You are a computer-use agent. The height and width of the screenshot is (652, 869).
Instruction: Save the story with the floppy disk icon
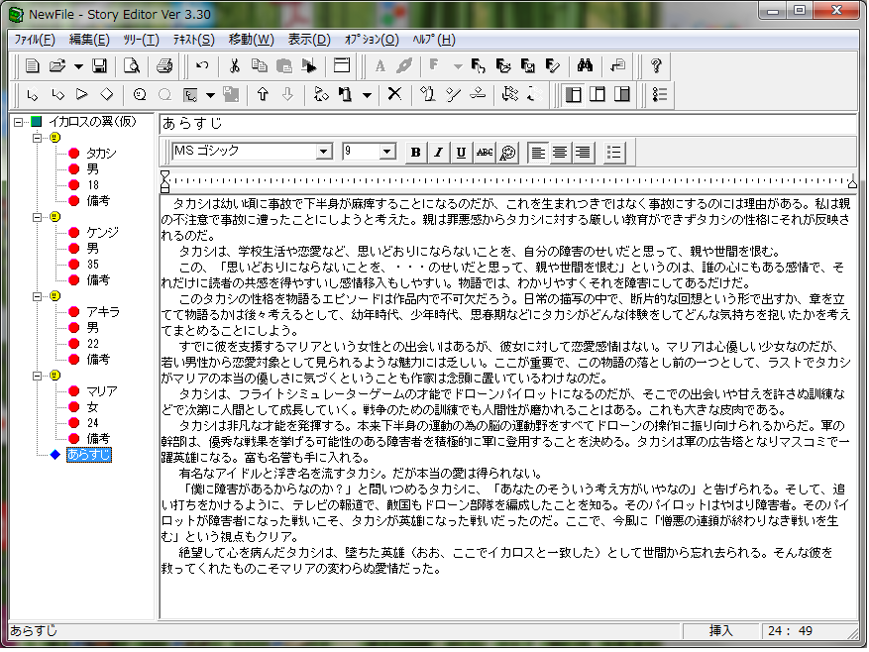[99, 66]
